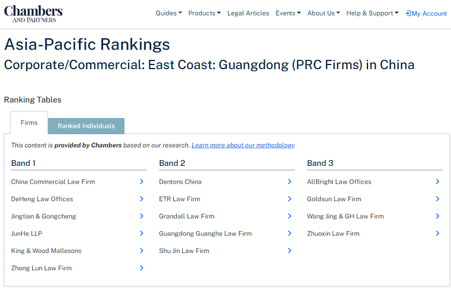
Task: View Guangdong Guanghe Law Firm entry
Action: point(206,234)
